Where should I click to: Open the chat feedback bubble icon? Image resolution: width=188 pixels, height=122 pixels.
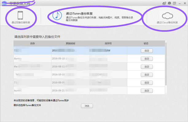(x=170, y=3)
